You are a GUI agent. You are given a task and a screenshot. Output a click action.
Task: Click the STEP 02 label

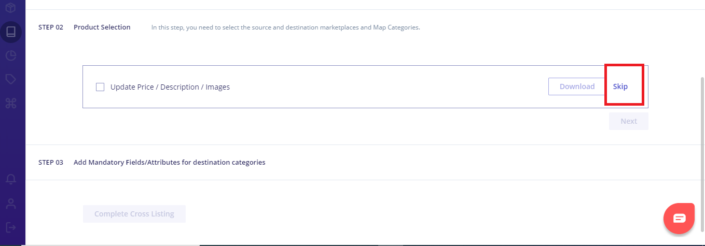tap(51, 27)
